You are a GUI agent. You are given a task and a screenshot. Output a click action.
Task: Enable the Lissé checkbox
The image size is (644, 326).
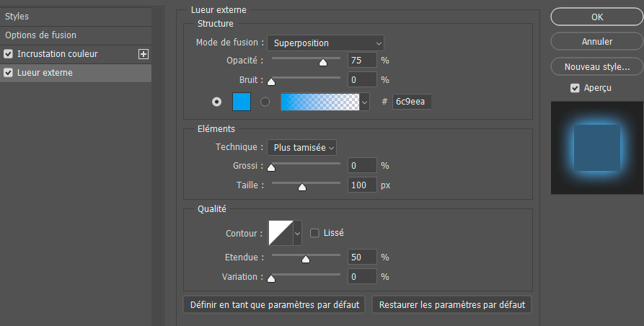[x=314, y=233]
